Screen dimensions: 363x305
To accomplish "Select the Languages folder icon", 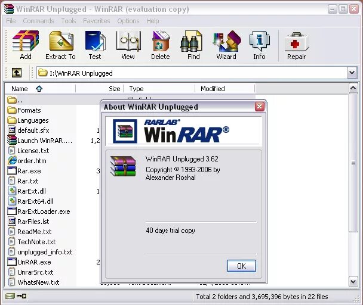I will 11,120.
